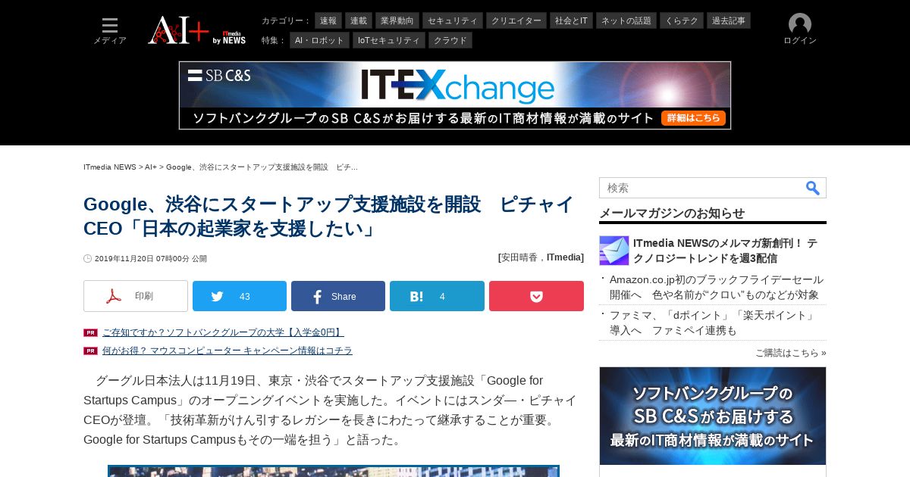910x477 pixels.
Task: Open the AI・ロボット feature
Action: pos(319,40)
